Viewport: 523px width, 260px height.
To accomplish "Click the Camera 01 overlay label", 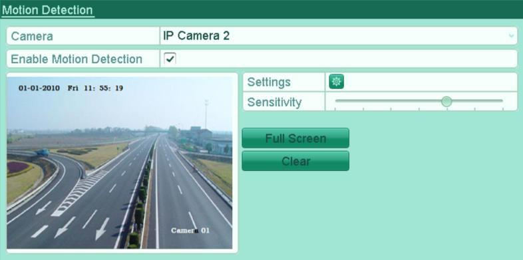I will pyautogui.click(x=190, y=230).
